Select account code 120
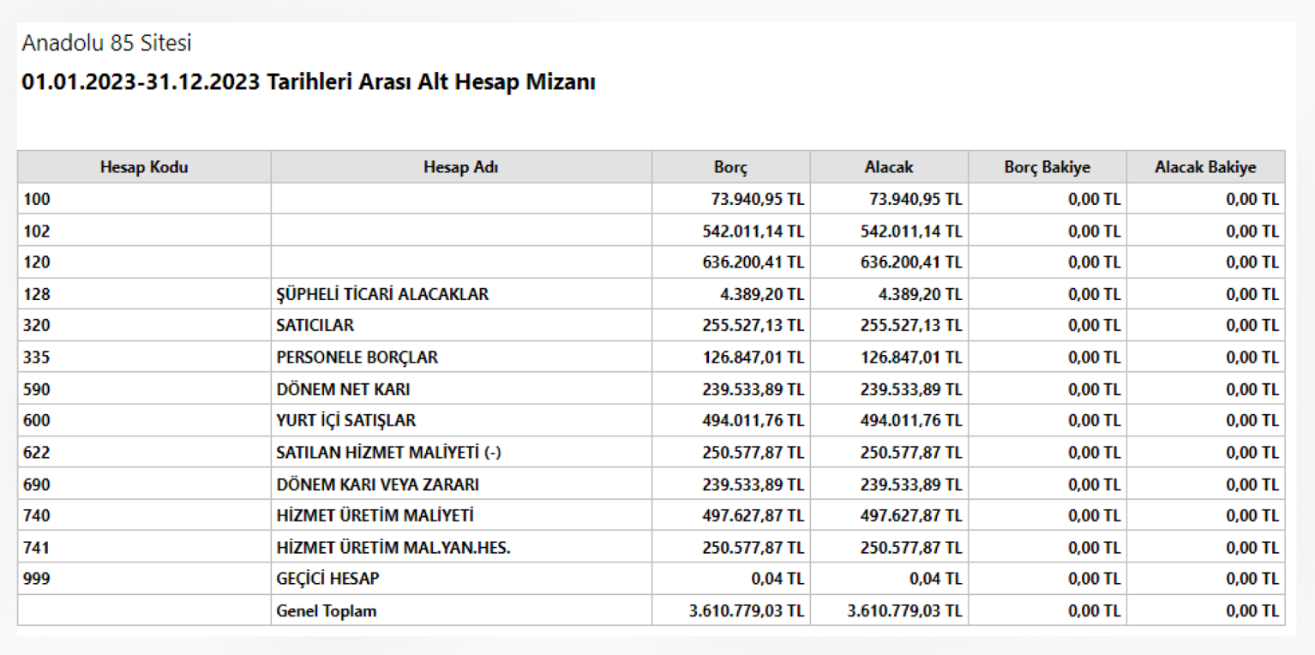The height and width of the screenshot is (655, 1315). [37, 263]
